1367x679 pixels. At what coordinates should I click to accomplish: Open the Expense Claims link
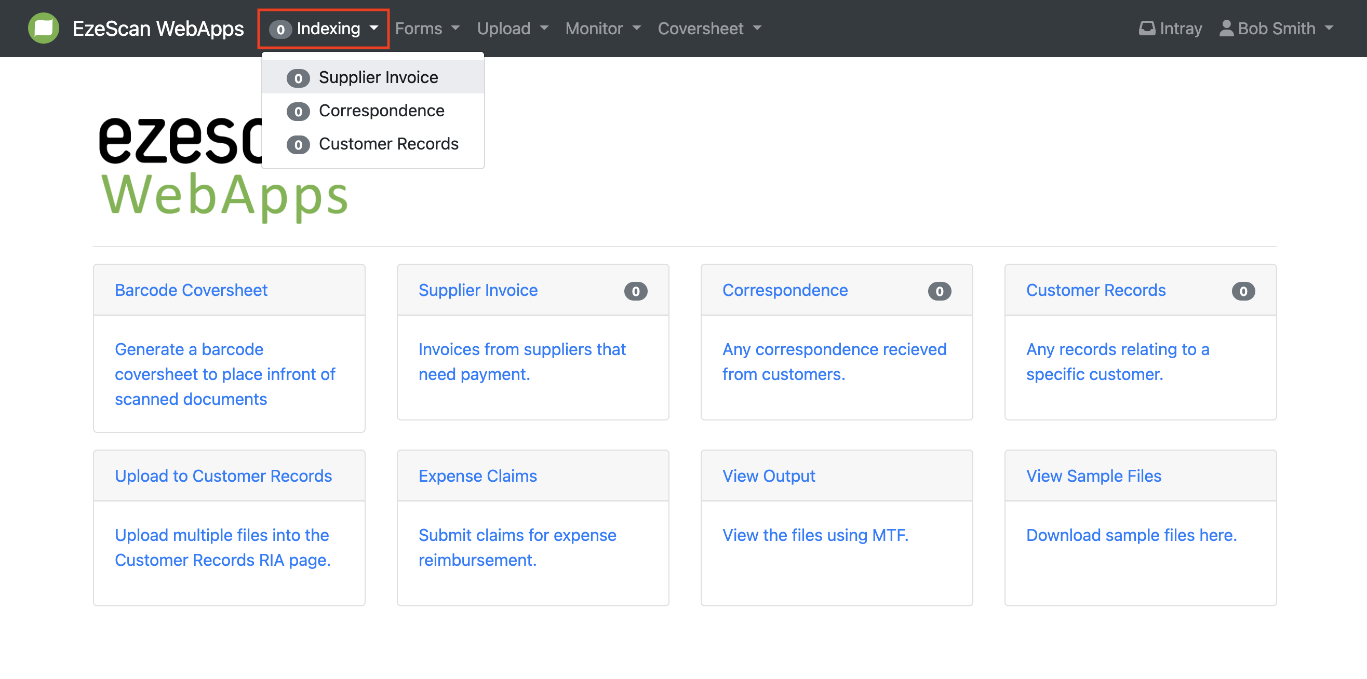(478, 476)
